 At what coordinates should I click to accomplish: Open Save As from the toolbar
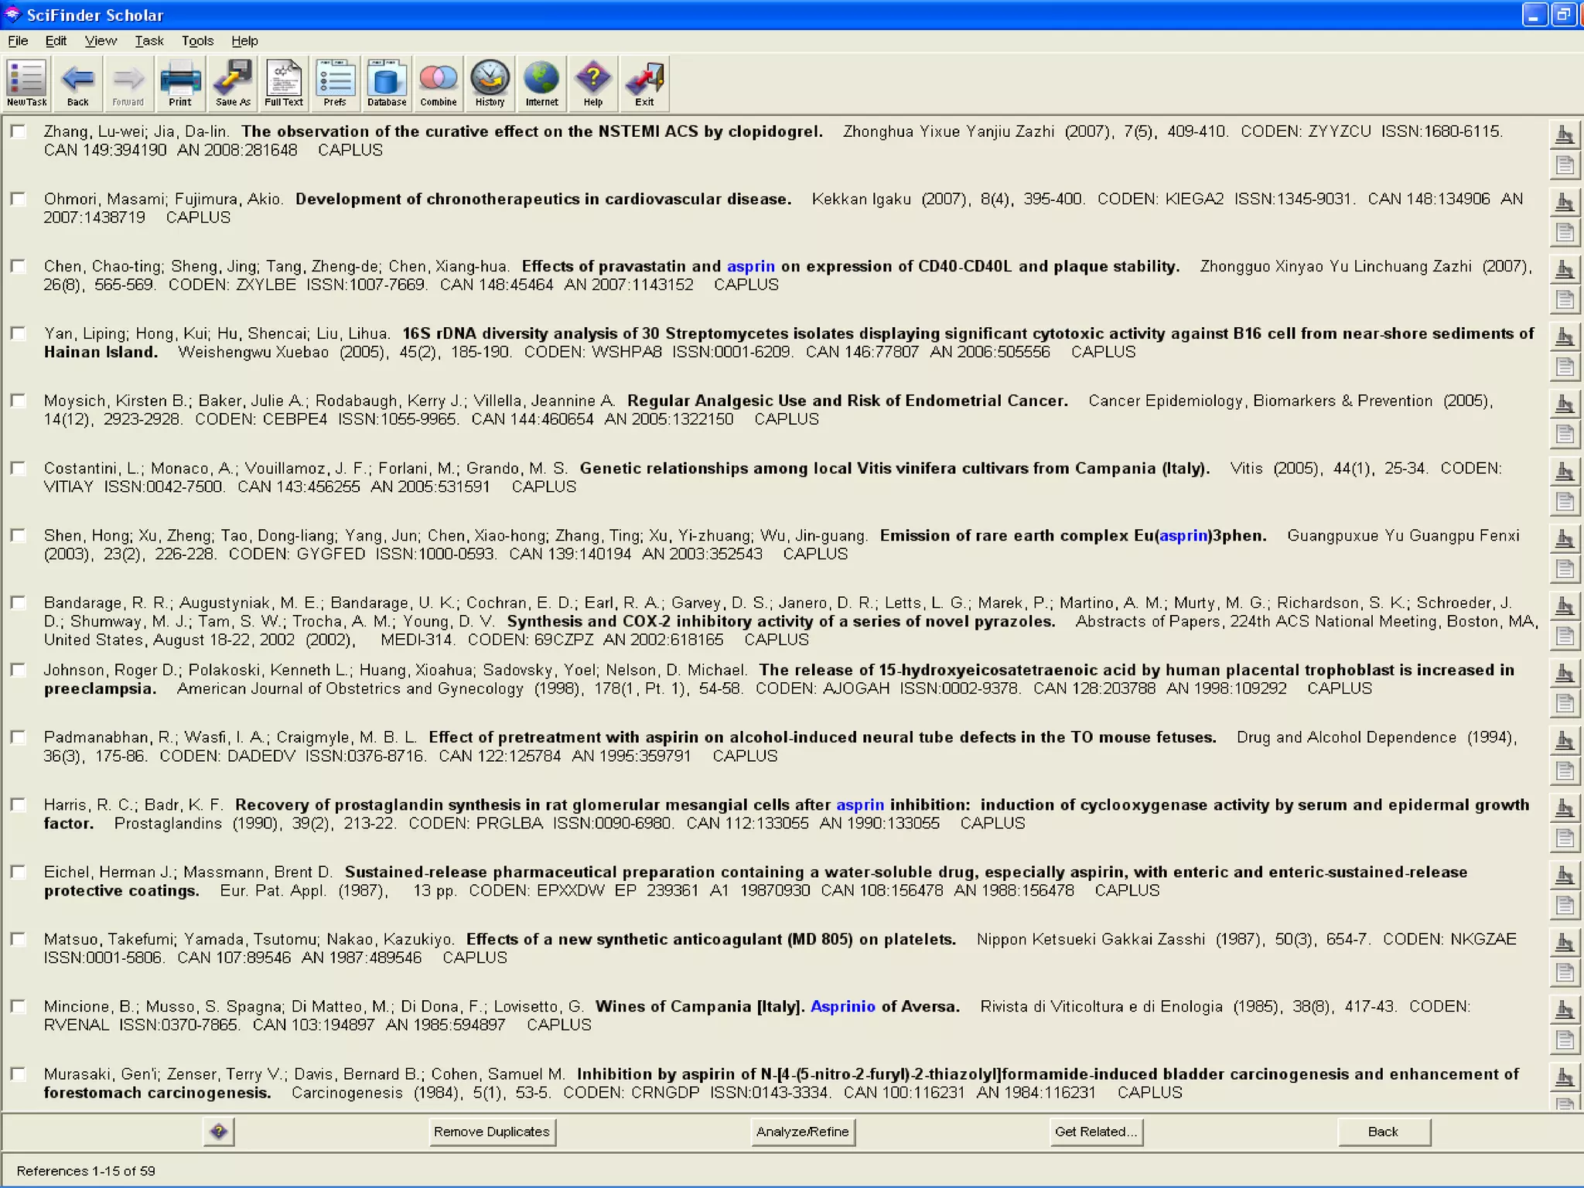232,83
